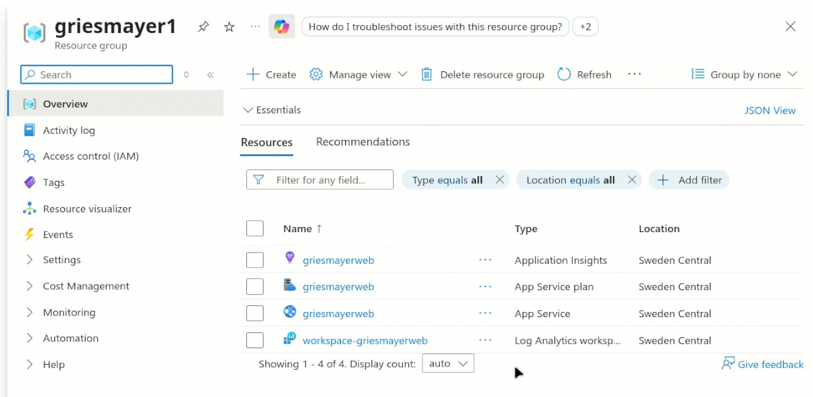Open the JSON View link
813x397 pixels.
tap(769, 110)
